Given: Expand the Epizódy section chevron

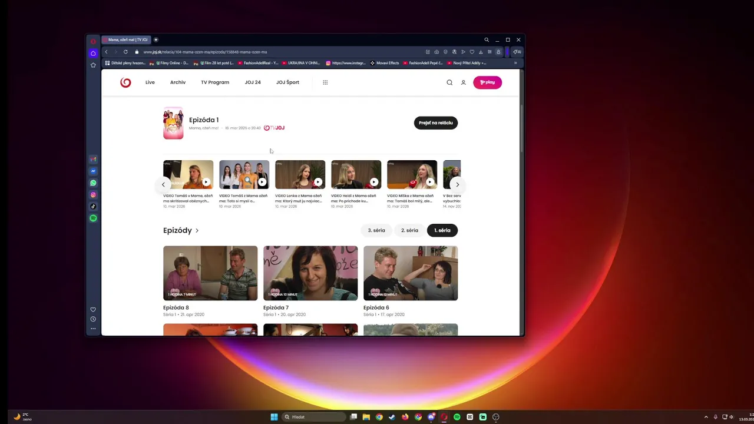Looking at the screenshot, I should tap(197, 231).
